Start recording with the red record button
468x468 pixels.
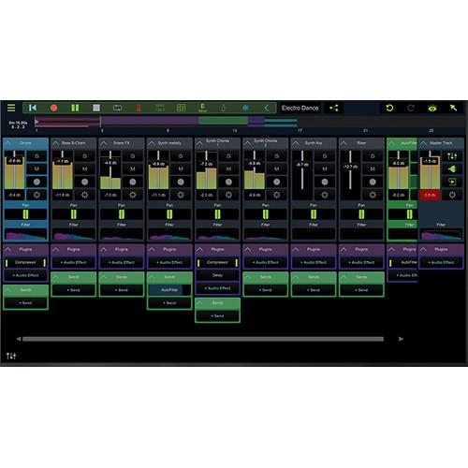tap(54, 108)
